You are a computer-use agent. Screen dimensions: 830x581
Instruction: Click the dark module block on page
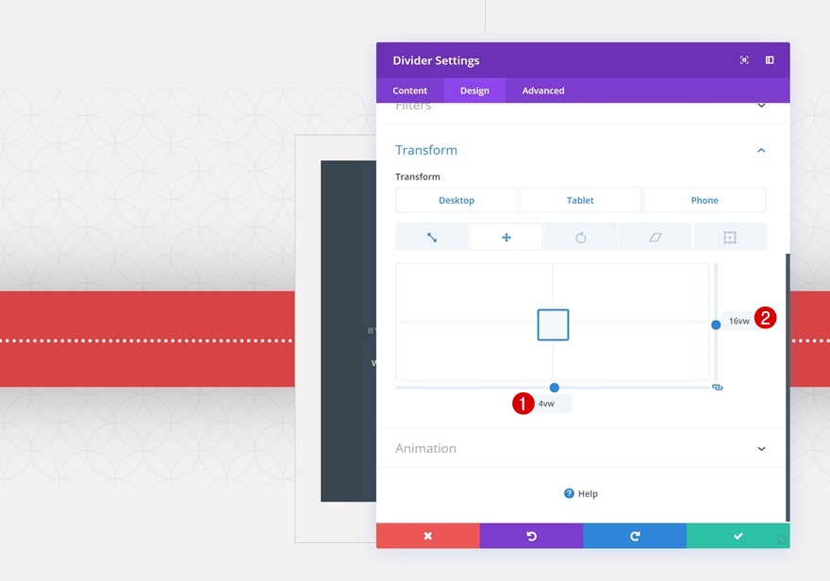(348, 331)
